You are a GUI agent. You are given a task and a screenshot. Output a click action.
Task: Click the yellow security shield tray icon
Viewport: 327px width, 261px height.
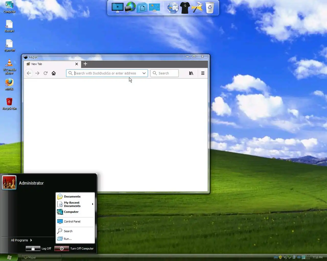pos(280,257)
